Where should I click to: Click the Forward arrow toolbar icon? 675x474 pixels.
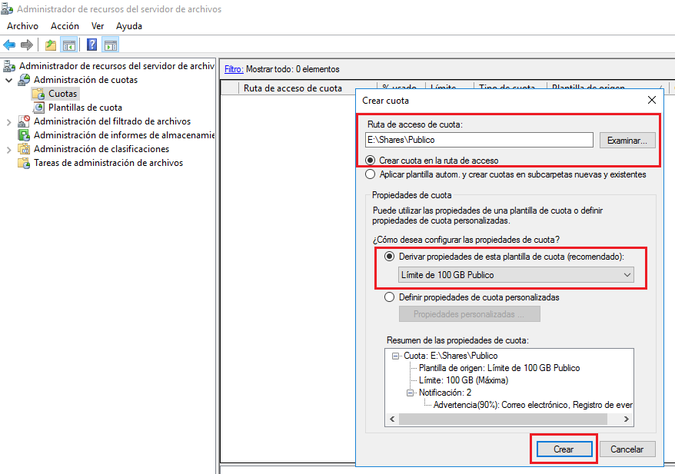click(x=27, y=45)
